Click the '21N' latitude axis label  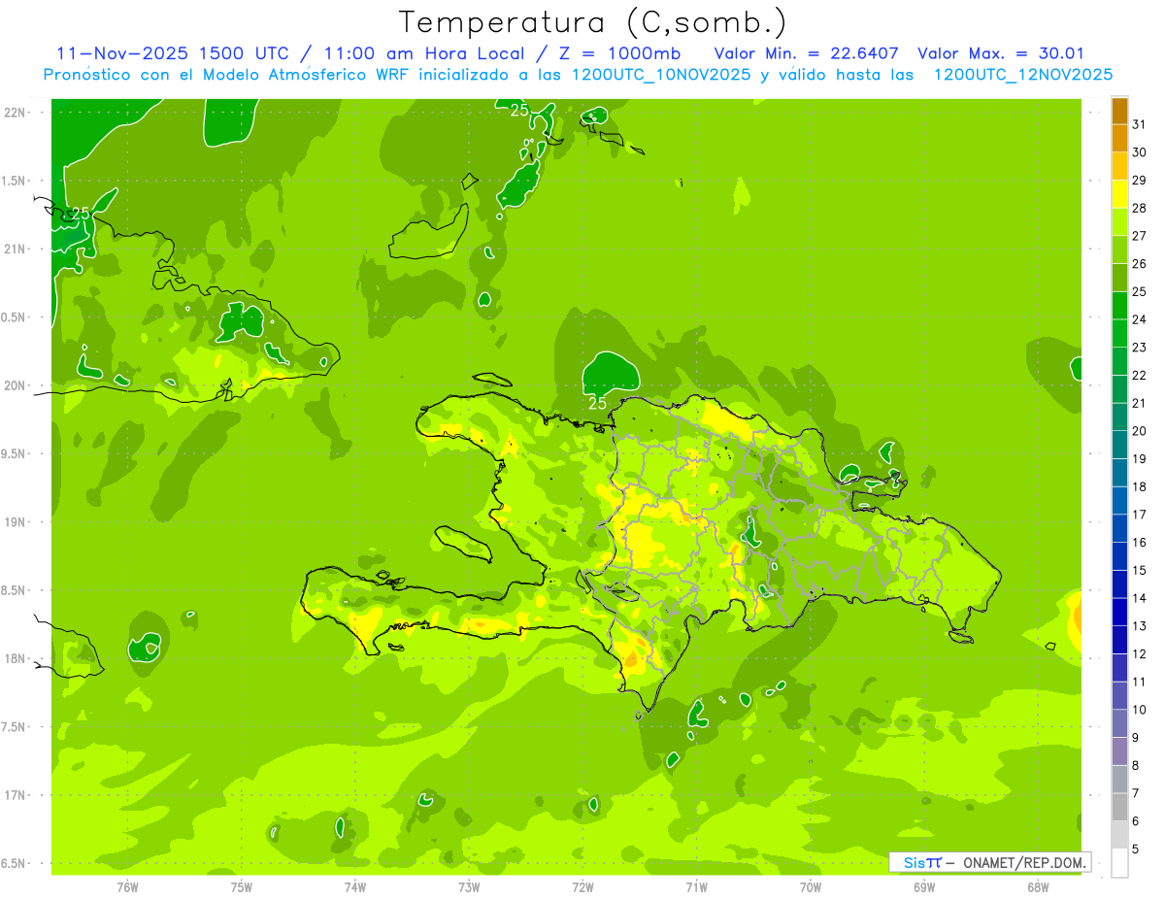coord(14,250)
